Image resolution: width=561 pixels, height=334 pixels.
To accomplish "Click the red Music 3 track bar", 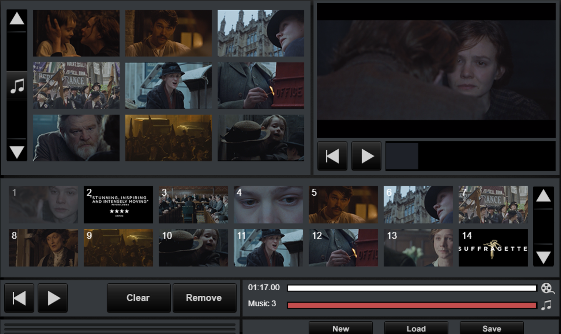I will pyautogui.click(x=412, y=305).
